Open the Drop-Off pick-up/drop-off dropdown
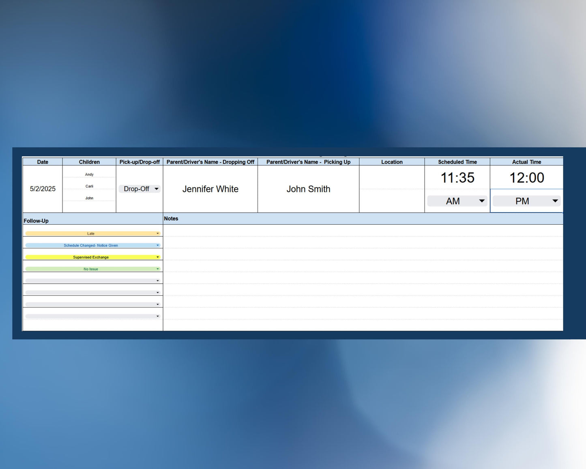The image size is (586, 469). click(x=140, y=189)
